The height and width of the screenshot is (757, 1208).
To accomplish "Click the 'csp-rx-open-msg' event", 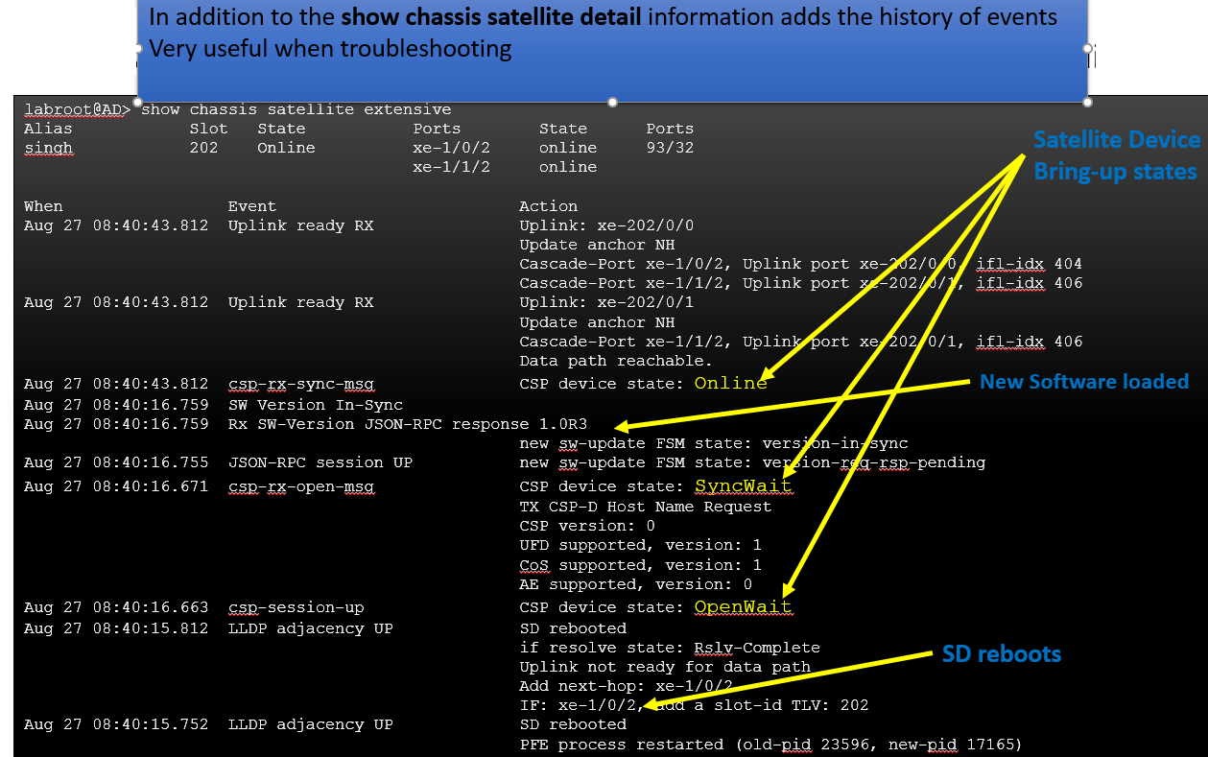I will [x=300, y=486].
